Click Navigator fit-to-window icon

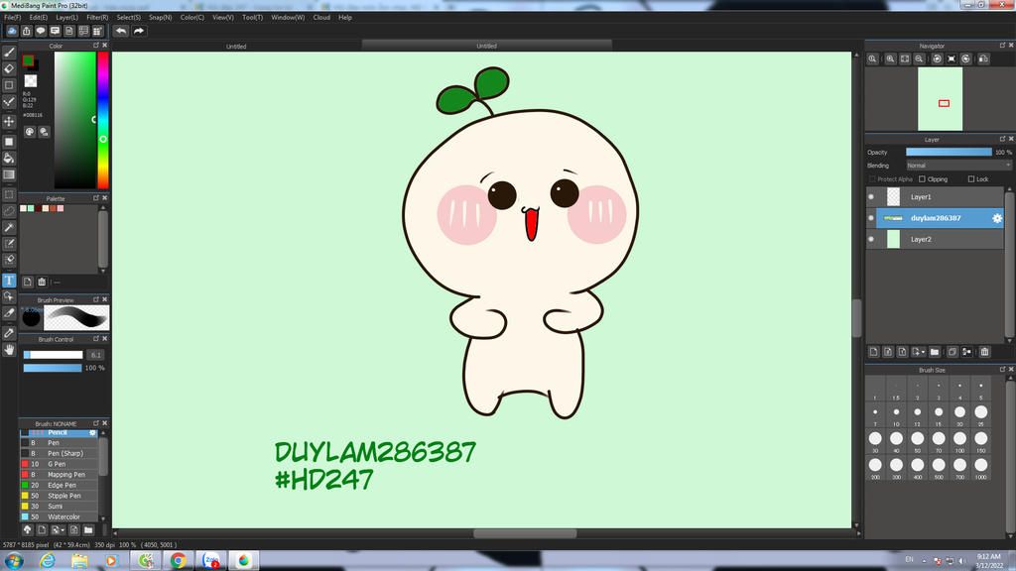(x=905, y=58)
